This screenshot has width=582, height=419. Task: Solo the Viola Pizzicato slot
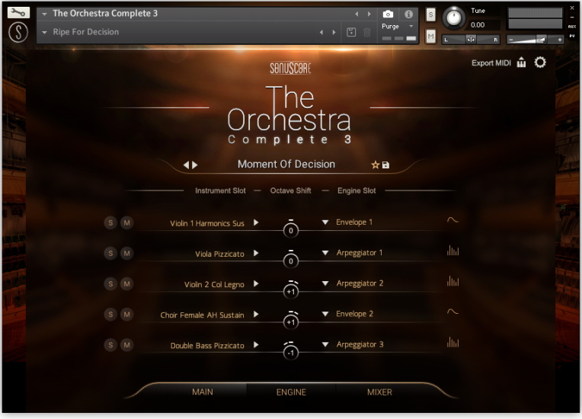(110, 254)
